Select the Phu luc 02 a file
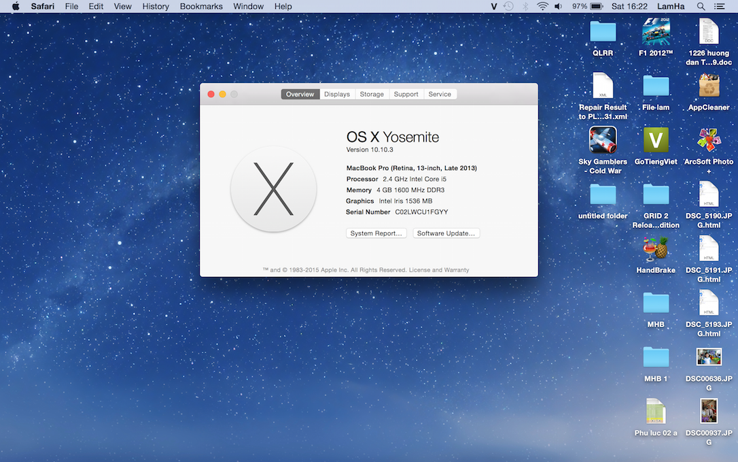The width and height of the screenshot is (738, 462). point(656,411)
